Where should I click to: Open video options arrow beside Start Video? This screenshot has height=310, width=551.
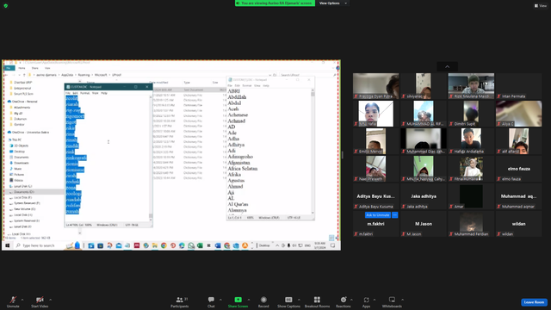pyautogui.click(x=50, y=300)
